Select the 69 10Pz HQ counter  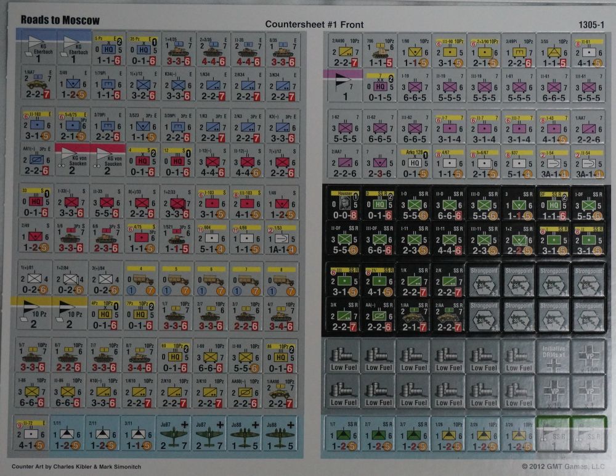(176, 356)
